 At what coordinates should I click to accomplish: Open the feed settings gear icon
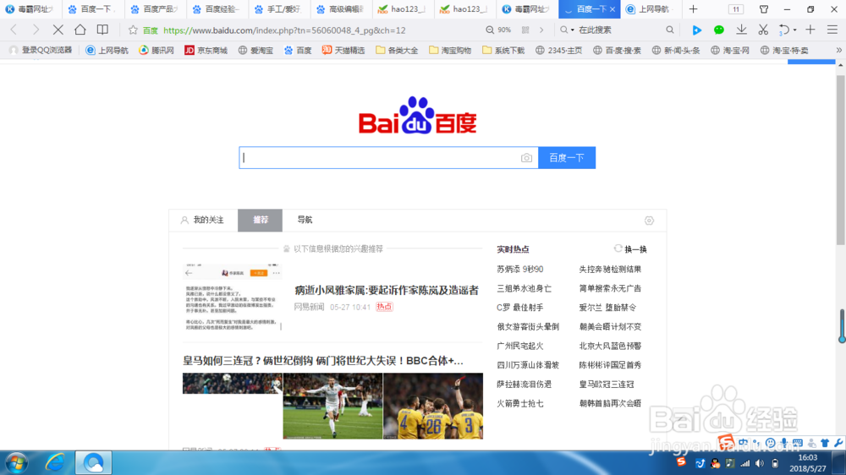pos(649,221)
